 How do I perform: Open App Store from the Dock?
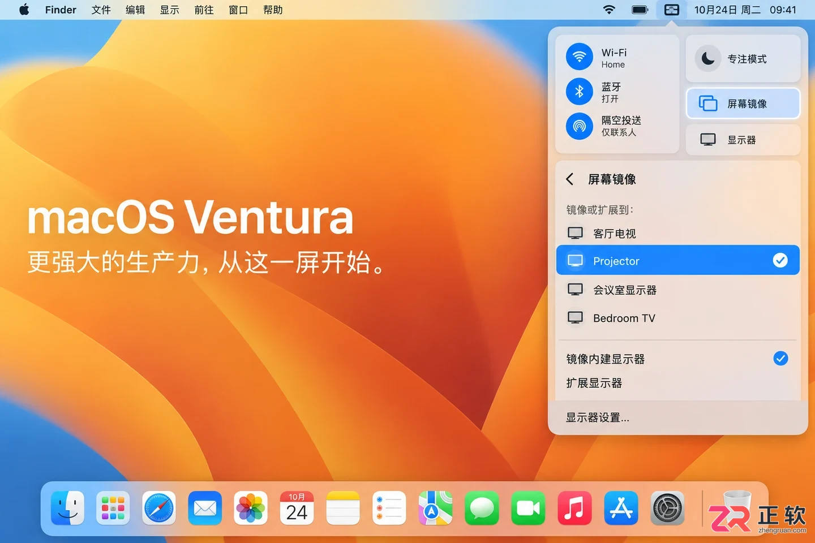pos(621,508)
